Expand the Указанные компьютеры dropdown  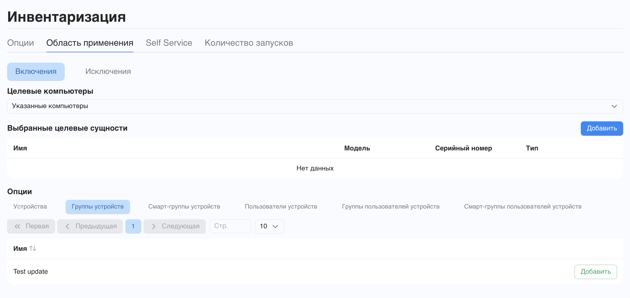[315, 106]
